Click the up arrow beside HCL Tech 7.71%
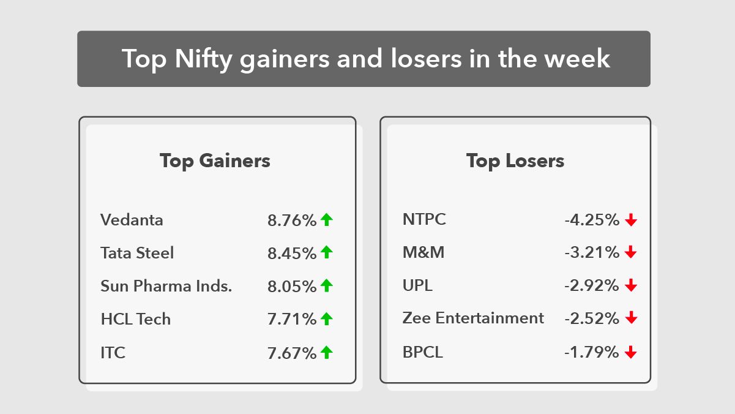 tap(326, 318)
